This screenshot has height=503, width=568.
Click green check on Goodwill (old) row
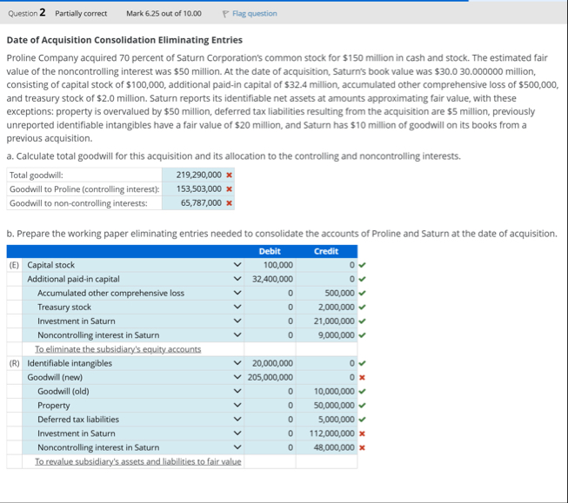point(362,391)
